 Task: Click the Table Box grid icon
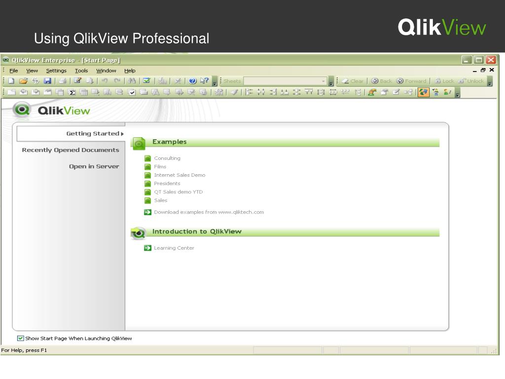84,92
